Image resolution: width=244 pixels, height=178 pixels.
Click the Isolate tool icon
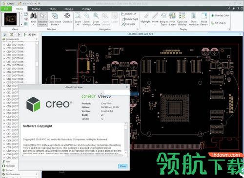(x=155, y=16)
